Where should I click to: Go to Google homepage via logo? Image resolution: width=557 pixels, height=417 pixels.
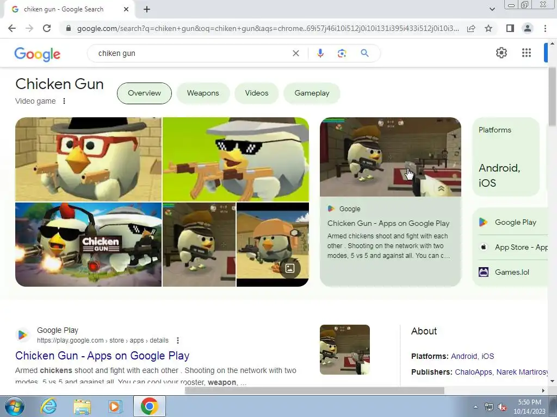click(38, 54)
